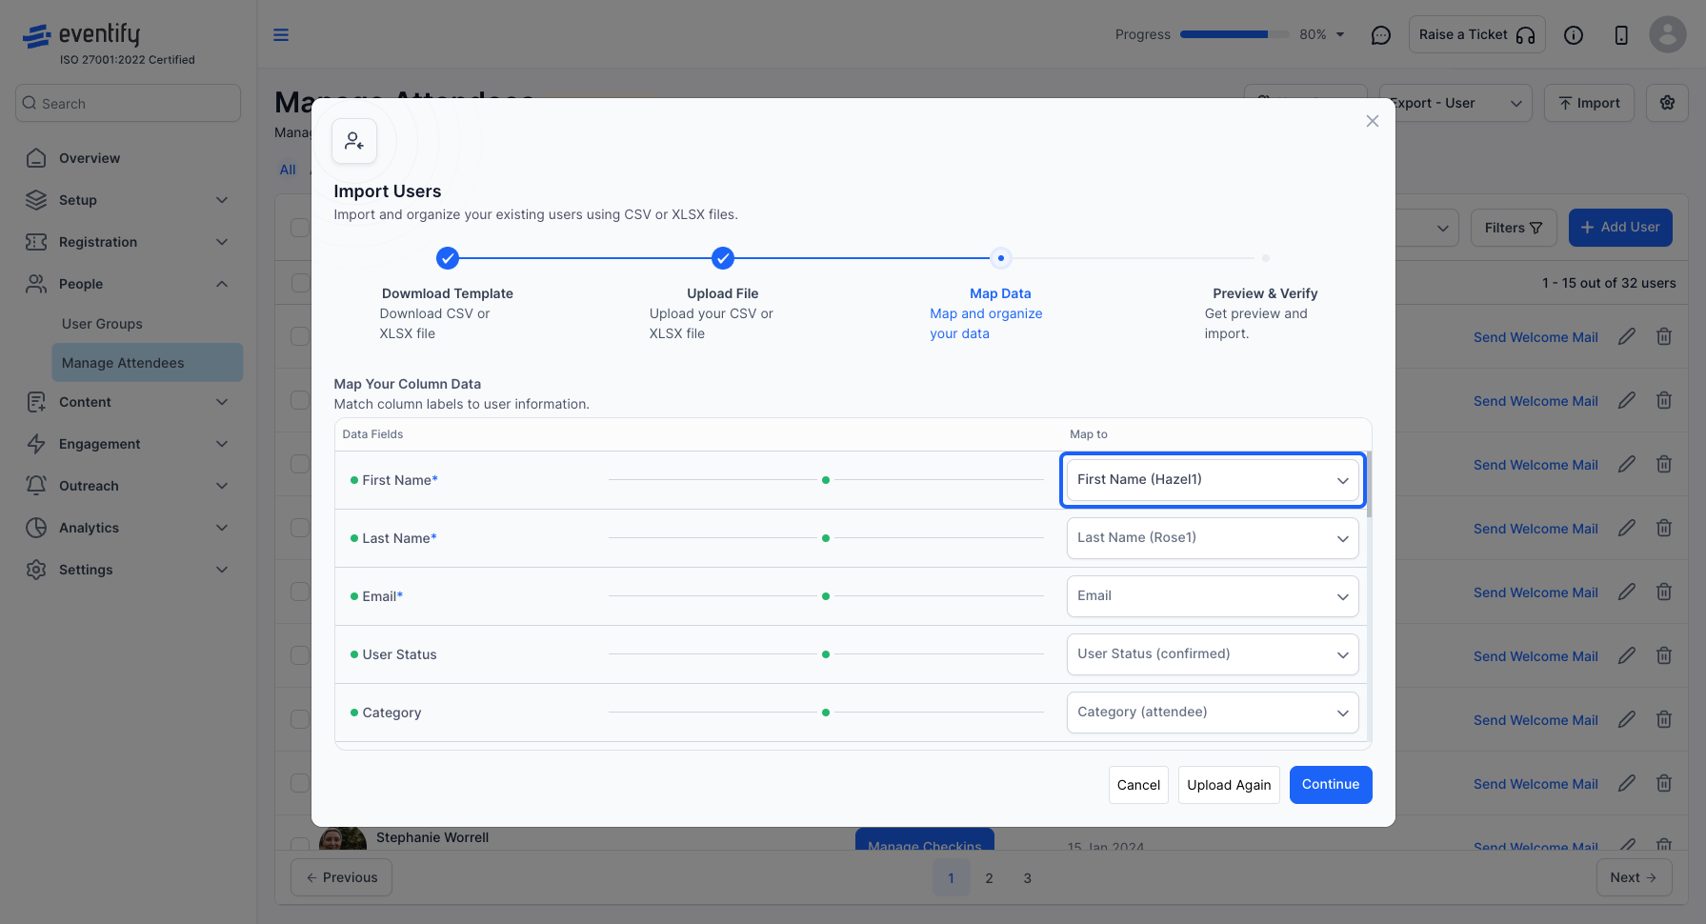Click the completed Upload File step marker
The image size is (1706, 924).
pos(723,258)
